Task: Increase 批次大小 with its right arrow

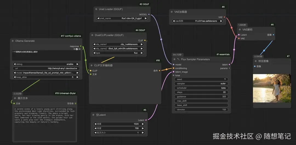Action: [x=143, y=133]
